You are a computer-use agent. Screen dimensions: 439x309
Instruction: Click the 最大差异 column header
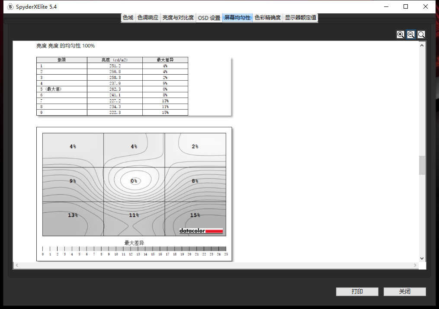(165, 60)
